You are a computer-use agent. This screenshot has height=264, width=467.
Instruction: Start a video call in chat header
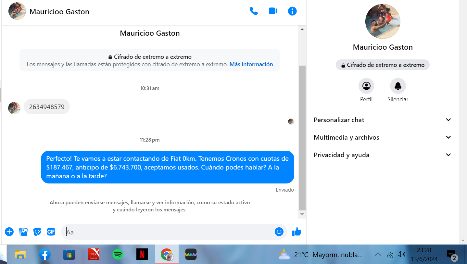pyautogui.click(x=273, y=11)
